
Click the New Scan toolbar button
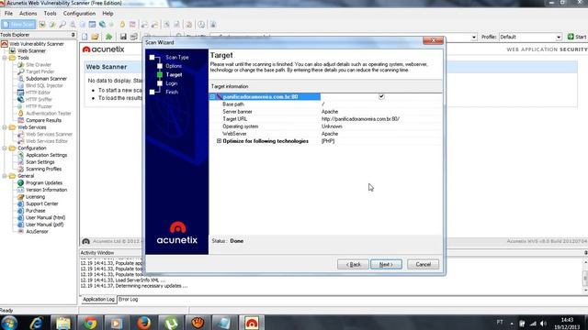[x=18, y=25]
